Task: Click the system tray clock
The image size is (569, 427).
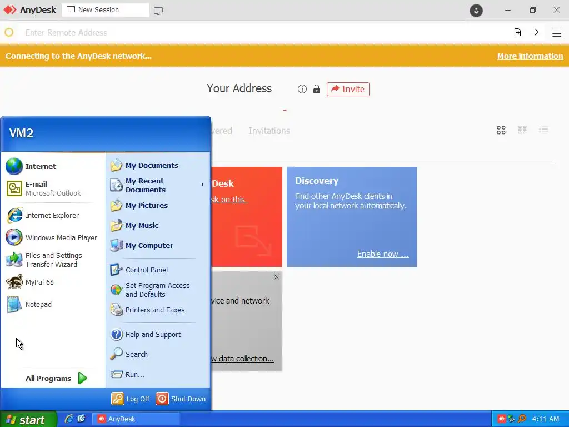Action: (546, 419)
